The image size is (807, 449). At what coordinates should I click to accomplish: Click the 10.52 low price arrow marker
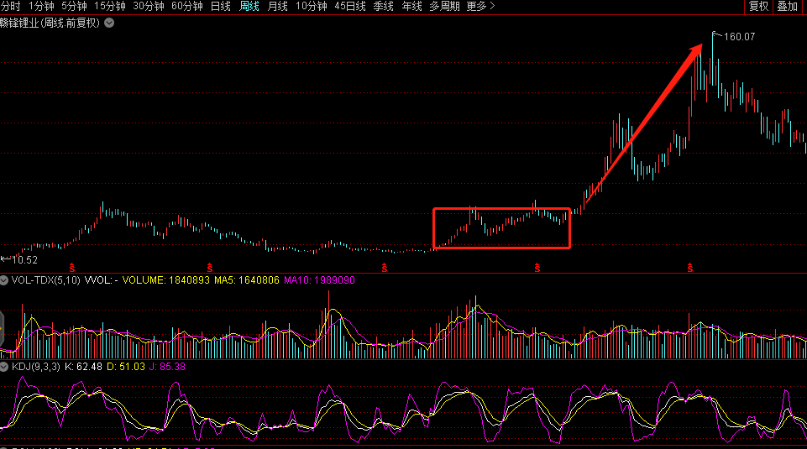(x=5, y=259)
